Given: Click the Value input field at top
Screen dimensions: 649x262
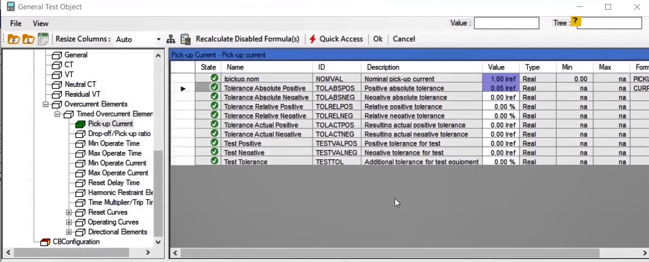Looking at the screenshot, I should 506,23.
